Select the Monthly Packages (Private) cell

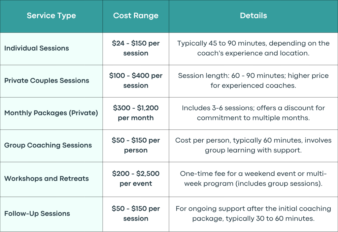[51, 113]
